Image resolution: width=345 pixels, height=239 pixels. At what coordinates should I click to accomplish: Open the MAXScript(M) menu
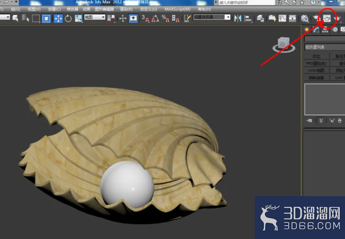click(177, 9)
